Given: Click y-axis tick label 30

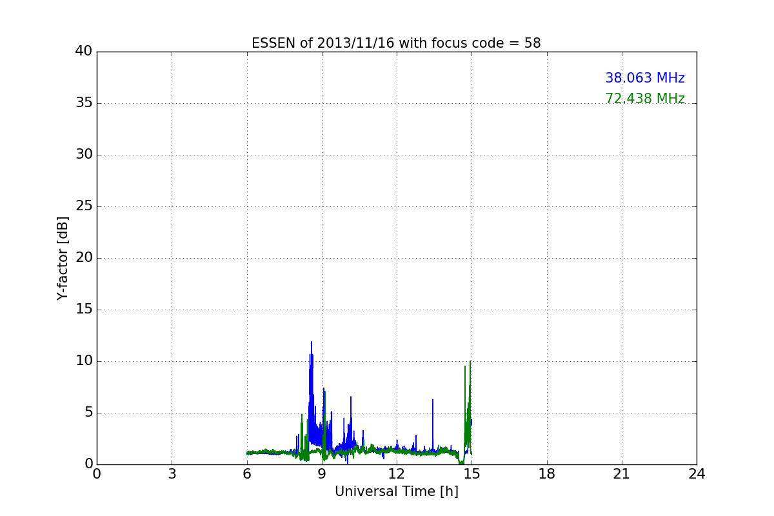Looking at the screenshot, I should [84, 155].
